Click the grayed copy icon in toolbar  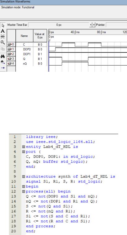pyautogui.click(x=3, y=49)
